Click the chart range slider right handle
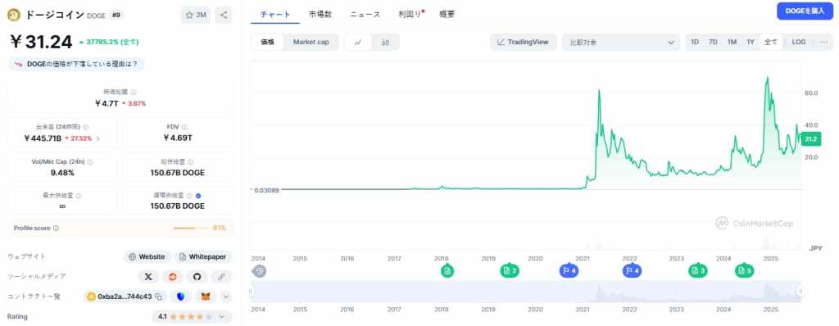 point(800,292)
